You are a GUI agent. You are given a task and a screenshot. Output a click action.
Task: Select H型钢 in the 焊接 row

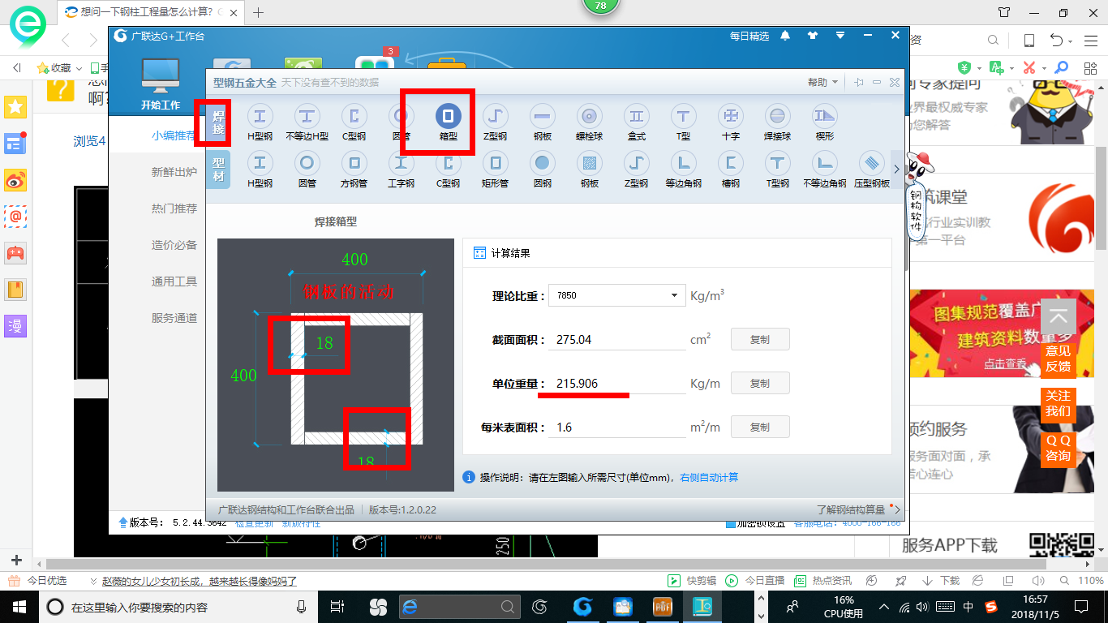tap(260, 122)
